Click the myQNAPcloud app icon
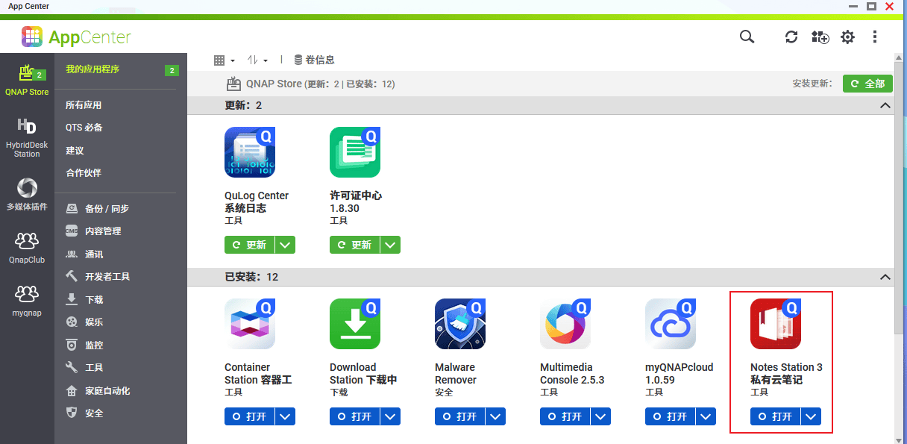This screenshot has height=444, width=907. click(671, 324)
